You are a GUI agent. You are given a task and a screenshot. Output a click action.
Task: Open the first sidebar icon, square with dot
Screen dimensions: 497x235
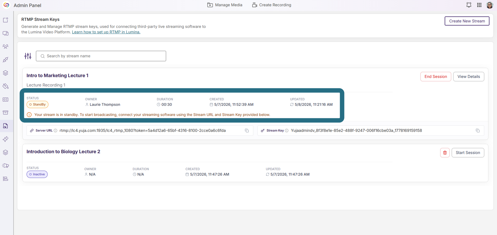pyautogui.click(x=5, y=20)
